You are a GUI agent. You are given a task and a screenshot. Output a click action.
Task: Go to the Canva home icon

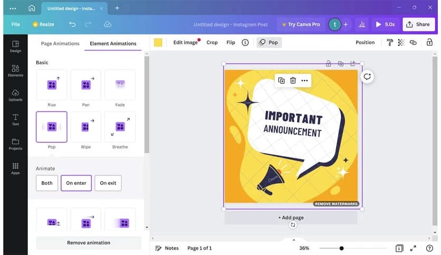point(32,8)
